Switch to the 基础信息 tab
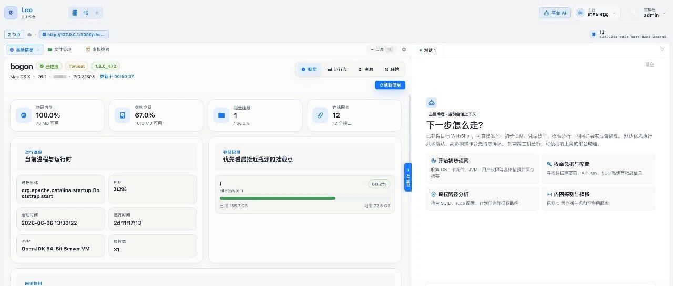The height and width of the screenshot is (286, 673). tap(24, 50)
